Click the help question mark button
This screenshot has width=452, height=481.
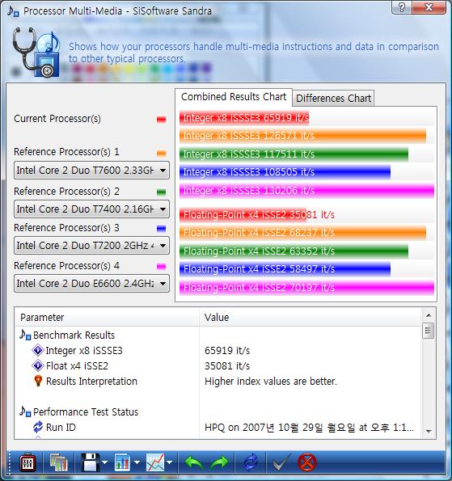402,6
